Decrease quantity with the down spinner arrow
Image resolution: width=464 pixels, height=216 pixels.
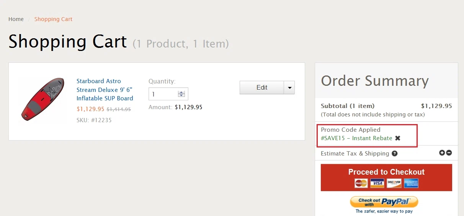(x=181, y=96)
